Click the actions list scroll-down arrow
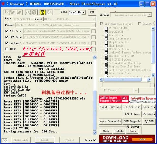 pyautogui.click(x=153, y=75)
